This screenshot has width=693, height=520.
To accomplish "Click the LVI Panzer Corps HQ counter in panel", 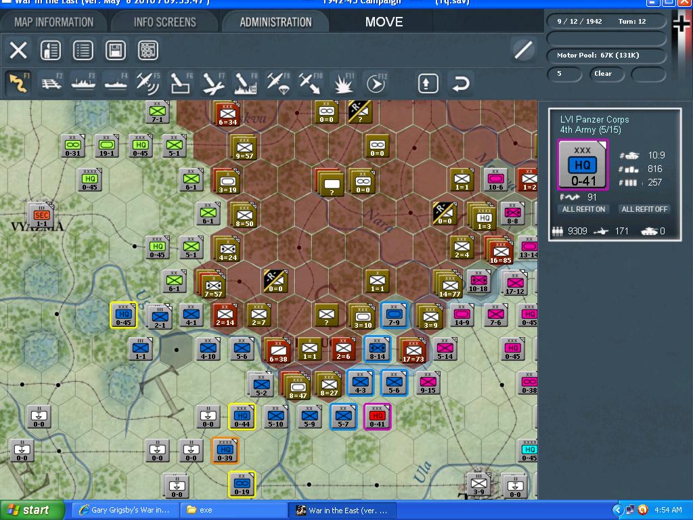I will 583,165.
